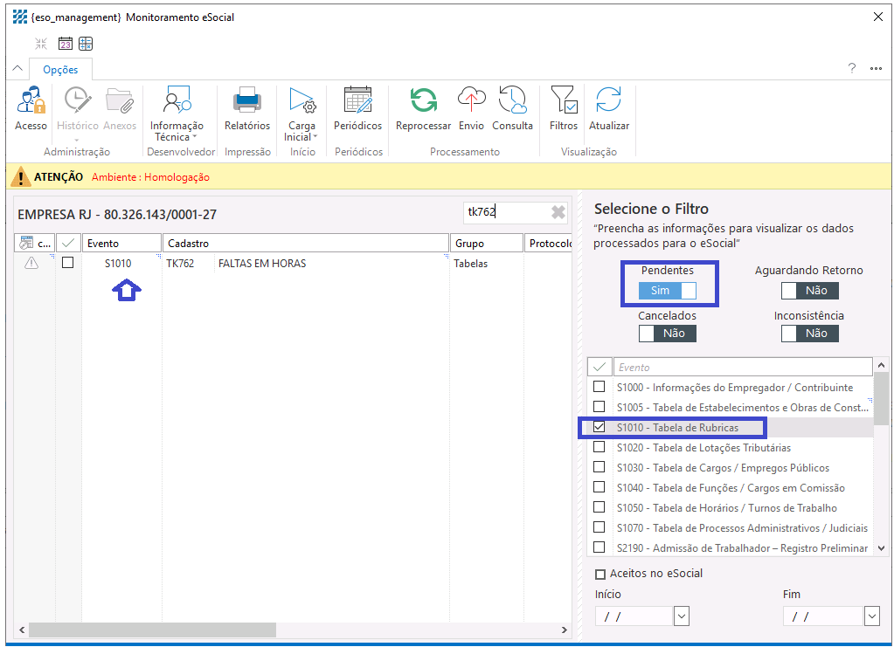Select the Opções ribbon tab

(x=60, y=70)
